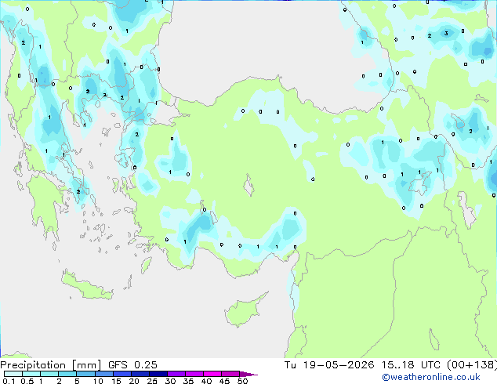Click the '(00+138)' forecast offset text

(x=472, y=365)
